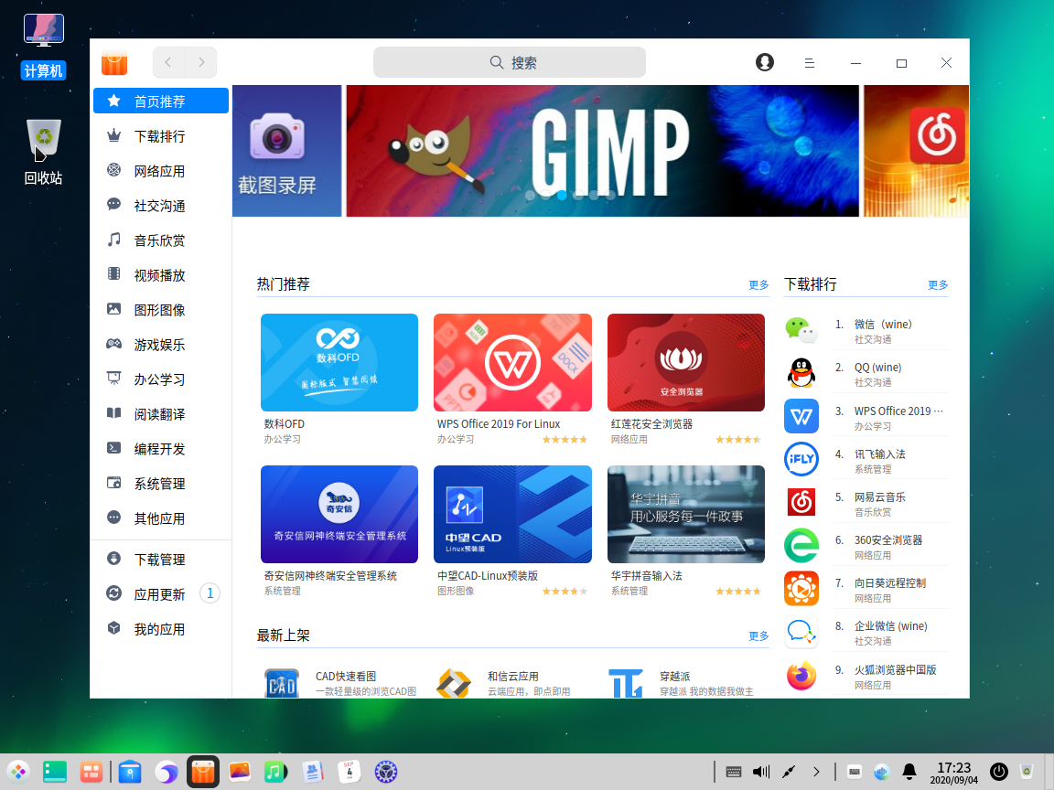Open the WPS Office 2019 For Linux card
The height and width of the screenshot is (790, 1054).
point(513,379)
